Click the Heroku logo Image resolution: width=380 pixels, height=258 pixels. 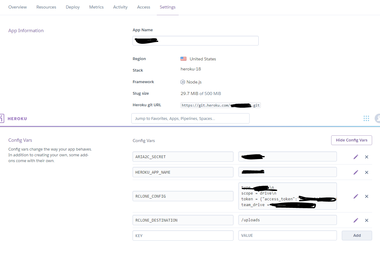(14, 118)
